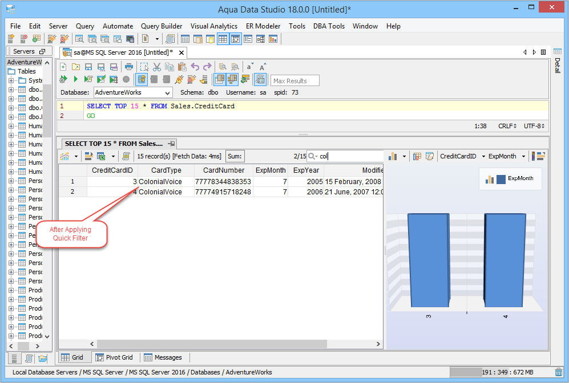Toggle the Servers panel float icon
The height and width of the screenshot is (383, 569).
click(x=42, y=51)
